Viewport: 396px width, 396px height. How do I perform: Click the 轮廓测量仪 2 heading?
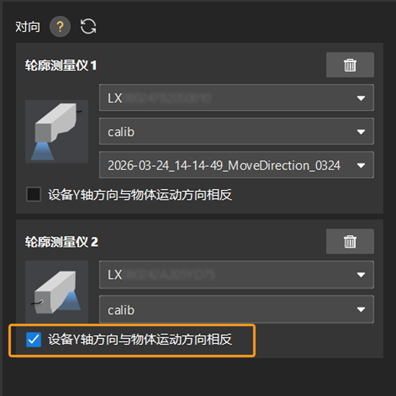click(61, 242)
